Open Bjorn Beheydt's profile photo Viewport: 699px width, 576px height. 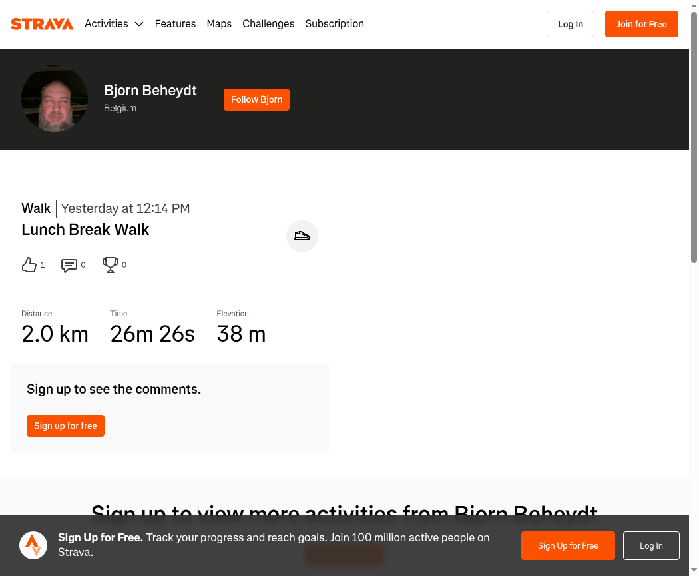pyautogui.click(x=55, y=99)
